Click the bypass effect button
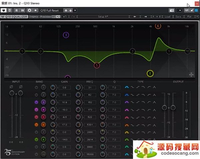The image size is (200, 159). click(x=10, y=10)
